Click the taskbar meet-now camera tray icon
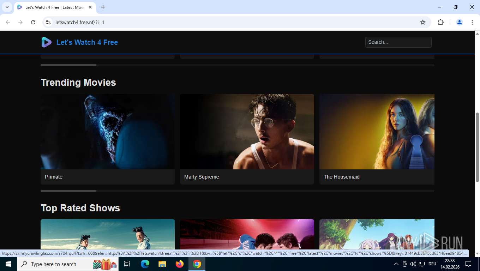 405,264
